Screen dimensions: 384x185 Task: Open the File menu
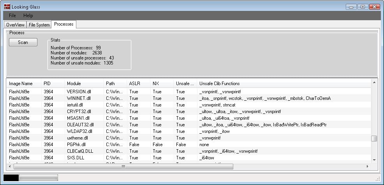point(12,16)
